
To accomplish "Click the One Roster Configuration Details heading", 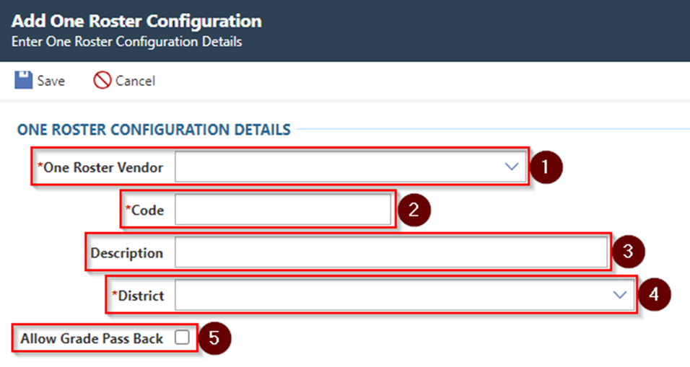I will tap(154, 130).
